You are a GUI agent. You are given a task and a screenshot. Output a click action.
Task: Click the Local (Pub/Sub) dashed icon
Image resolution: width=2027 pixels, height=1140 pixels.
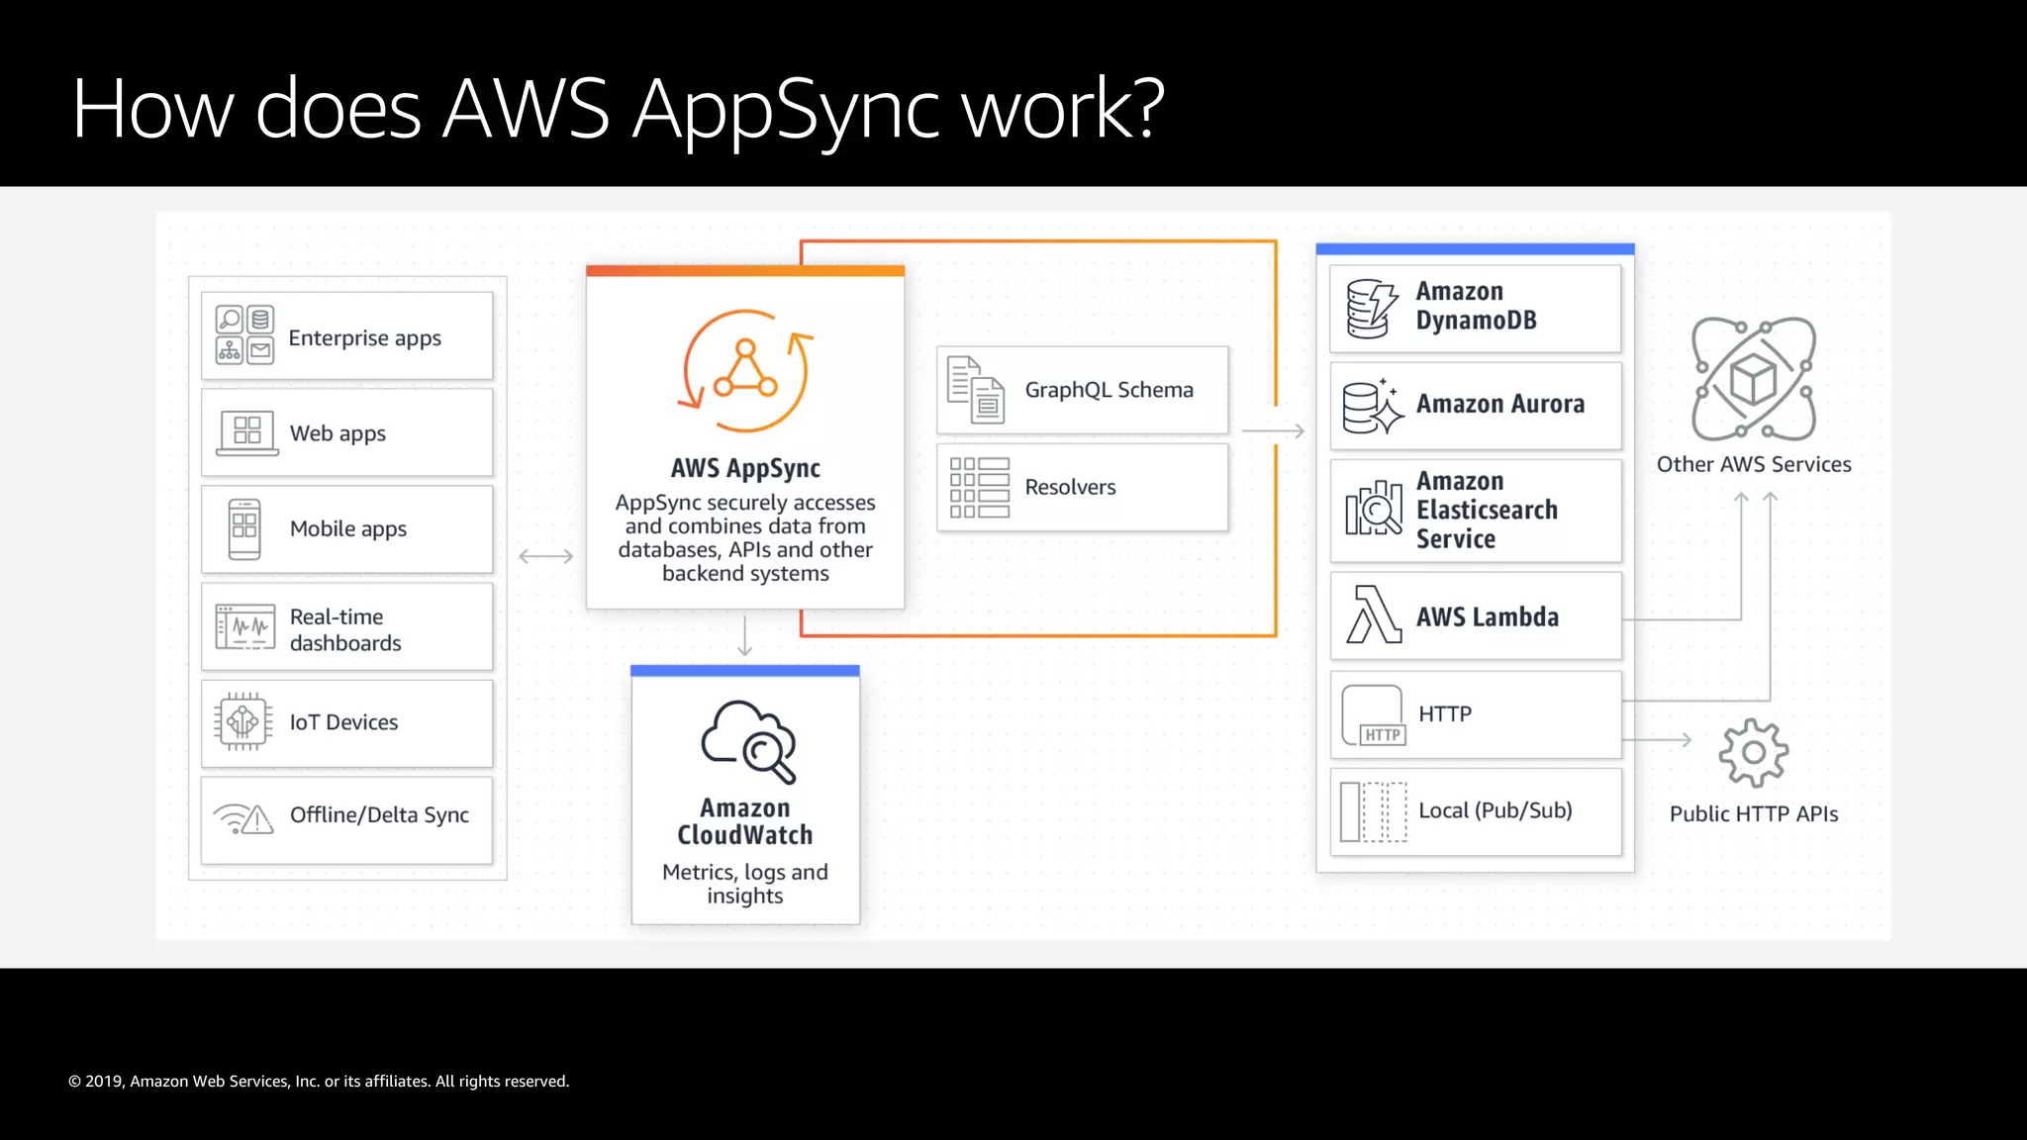click(1374, 811)
